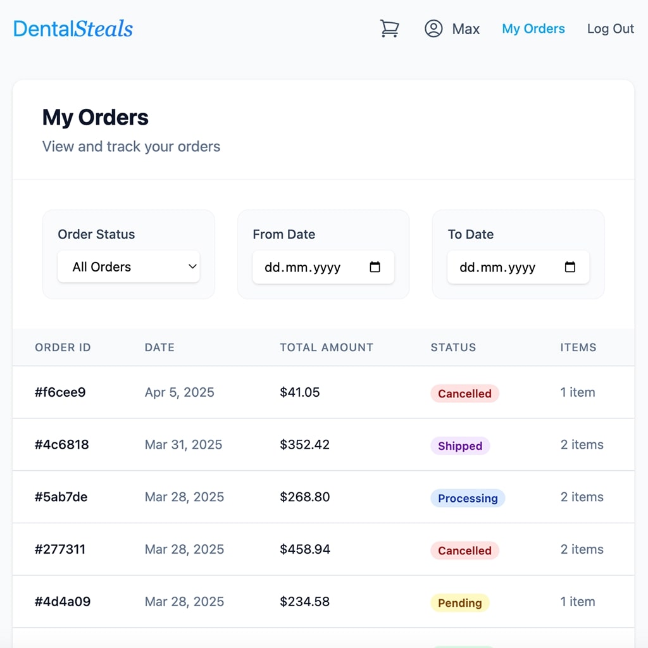Open the Max account link

coord(466,29)
